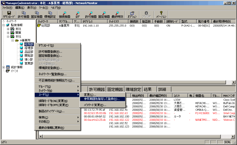Screen dimensions: 237x145
Task: Select the 情シ部 node in tree
Action: point(29,60)
